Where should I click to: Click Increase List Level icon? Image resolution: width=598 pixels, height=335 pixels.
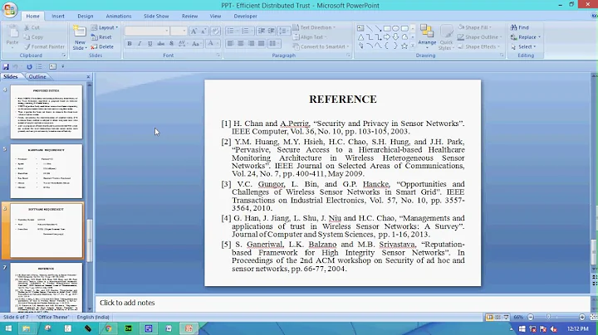point(271,31)
